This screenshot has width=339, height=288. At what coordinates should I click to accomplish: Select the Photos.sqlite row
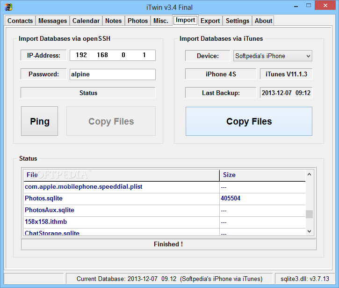[165, 199]
